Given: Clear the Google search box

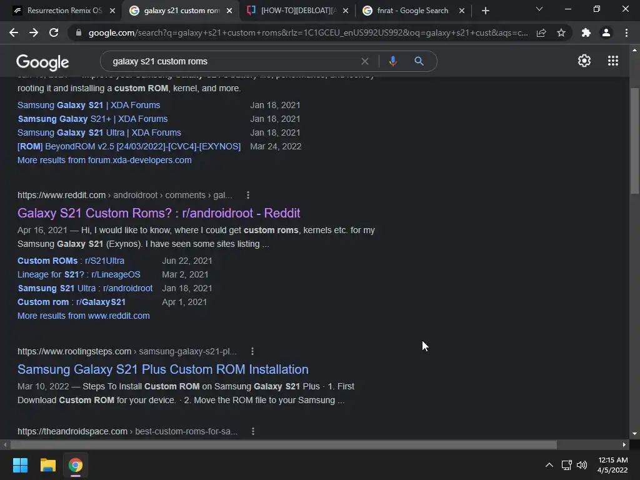Looking at the screenshot, I should click(365, 61).
